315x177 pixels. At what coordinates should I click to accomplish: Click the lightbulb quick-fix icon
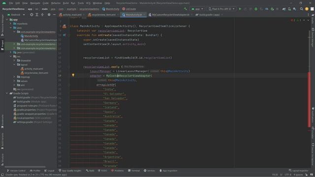click(x=73, y=75)
